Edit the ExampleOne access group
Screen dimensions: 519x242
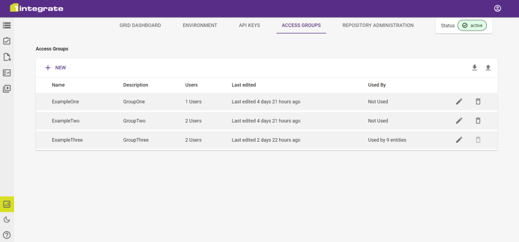pos(459,102)
